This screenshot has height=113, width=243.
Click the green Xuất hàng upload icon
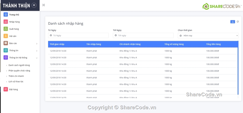coord(6,29)
